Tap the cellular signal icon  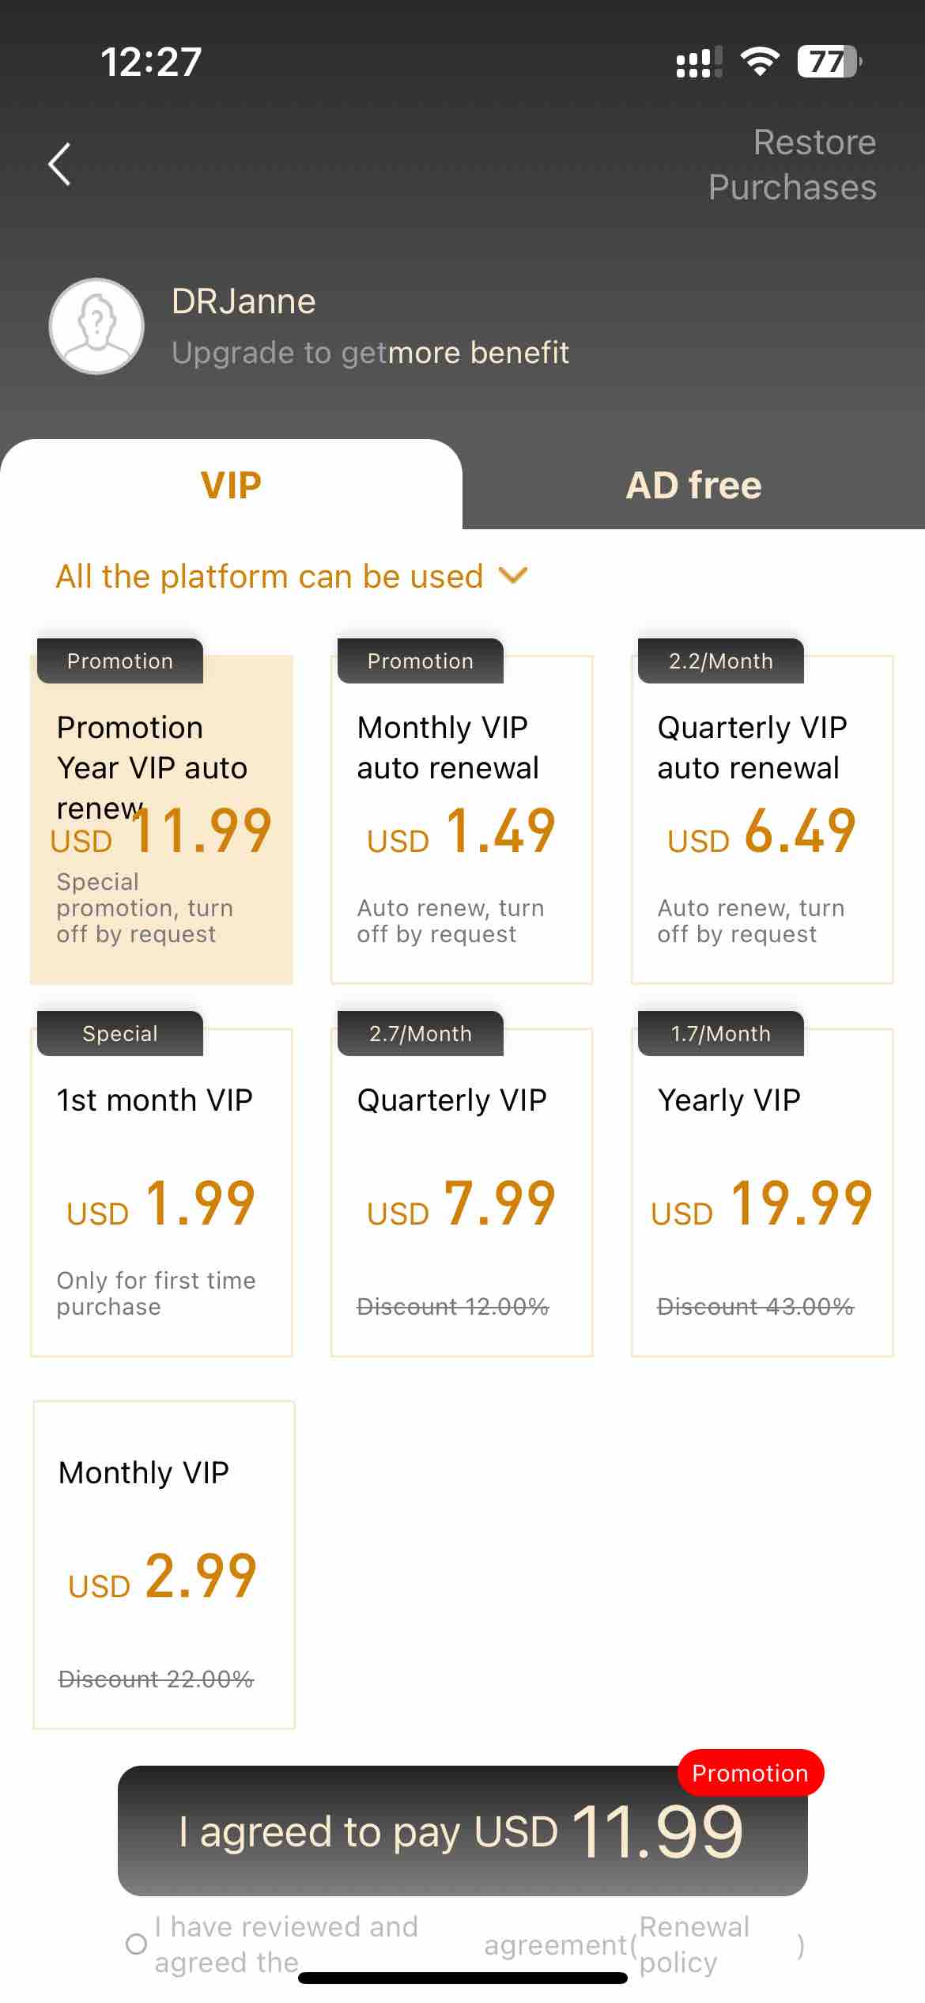(x=699, y=62)
